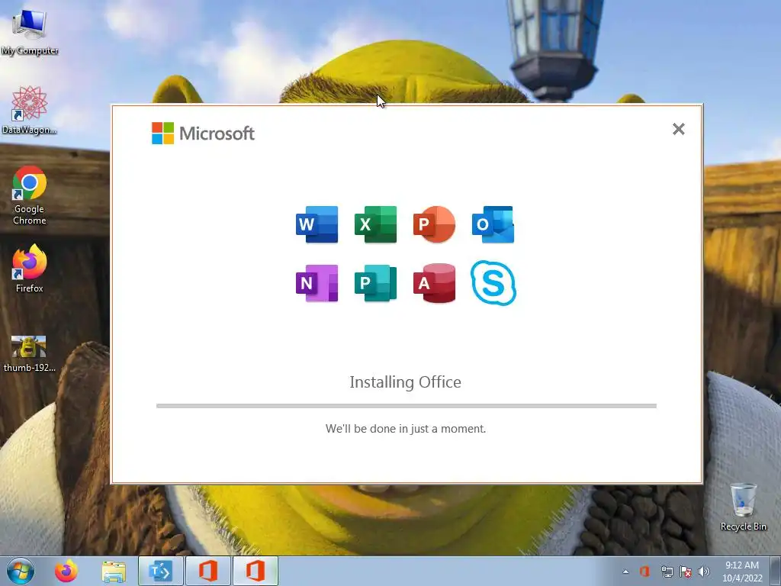Screen dimensions: 781x586
Task: Click the volume speaker tray icon
Action: [704, 572]
